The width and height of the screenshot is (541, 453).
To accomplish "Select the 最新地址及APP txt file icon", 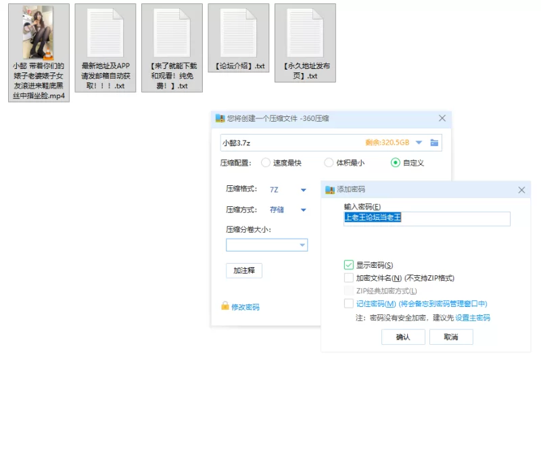I will tap(105, 32).
